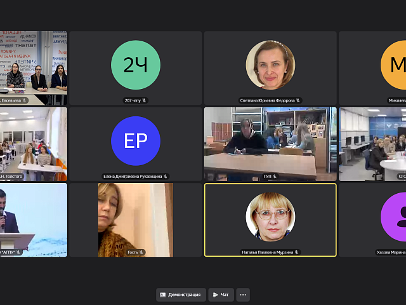
Task: Click muted mic icon beside Елена Дмитриевна Рукавицина
Action: click(166, 177)
